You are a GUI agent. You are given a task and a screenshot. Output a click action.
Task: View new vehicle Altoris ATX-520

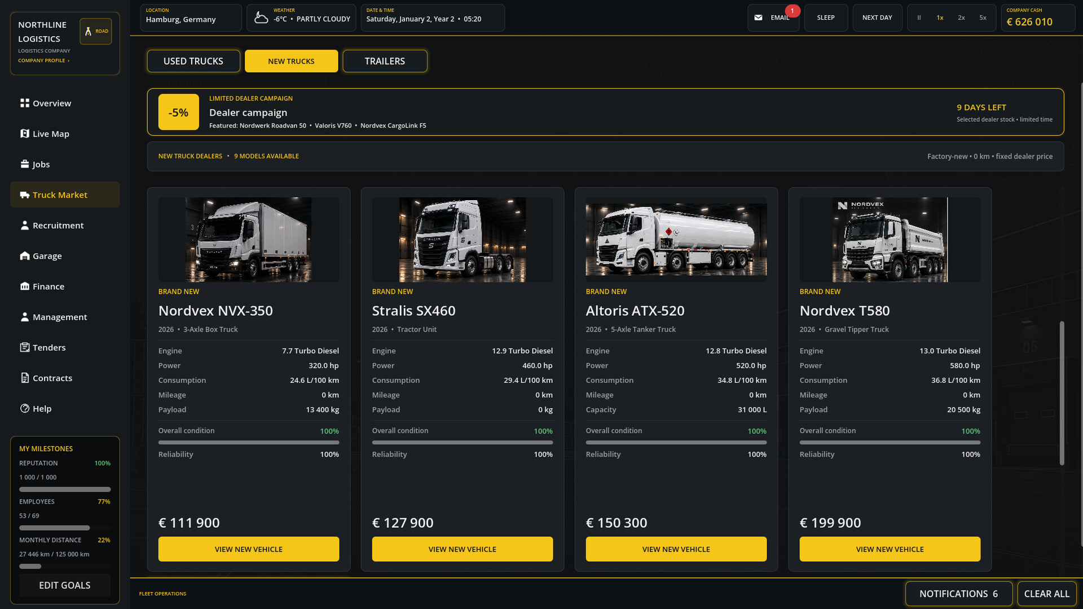click(676, 549)
